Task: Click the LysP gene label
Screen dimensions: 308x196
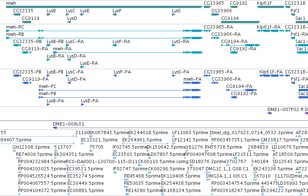Action: [117, 10]
